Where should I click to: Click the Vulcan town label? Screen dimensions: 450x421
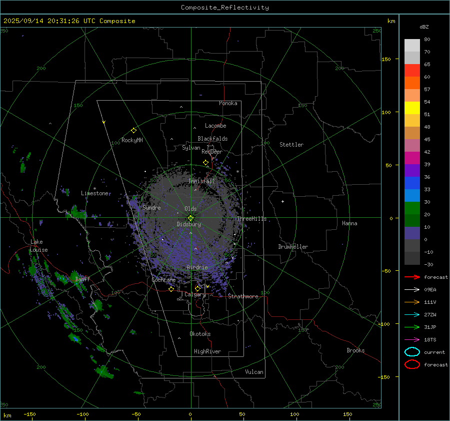[254, 372]
